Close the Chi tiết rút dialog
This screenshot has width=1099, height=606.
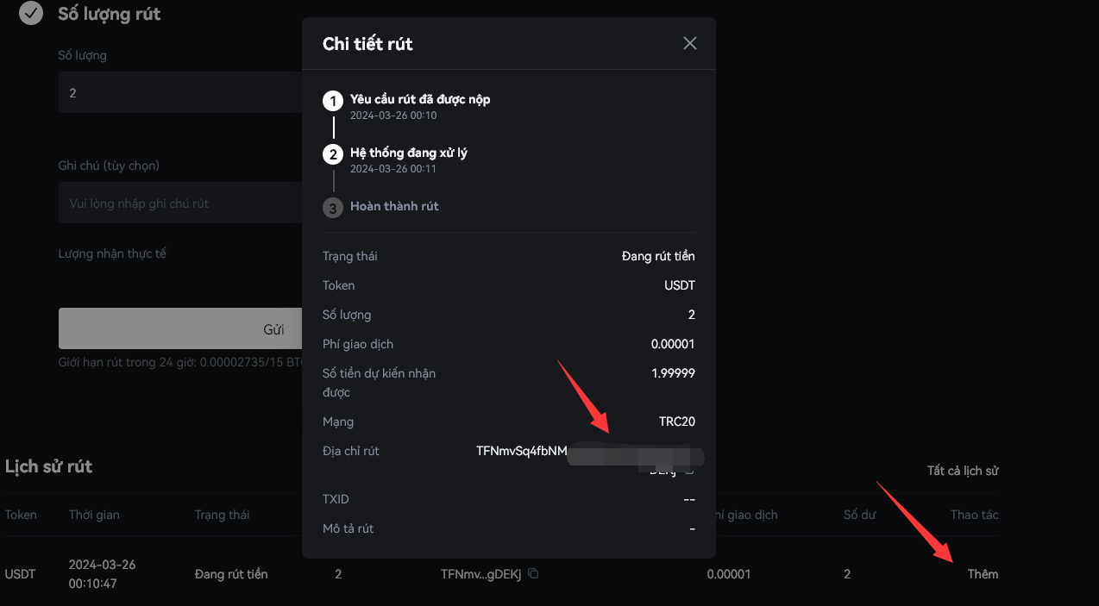click(x=689, y=43)
